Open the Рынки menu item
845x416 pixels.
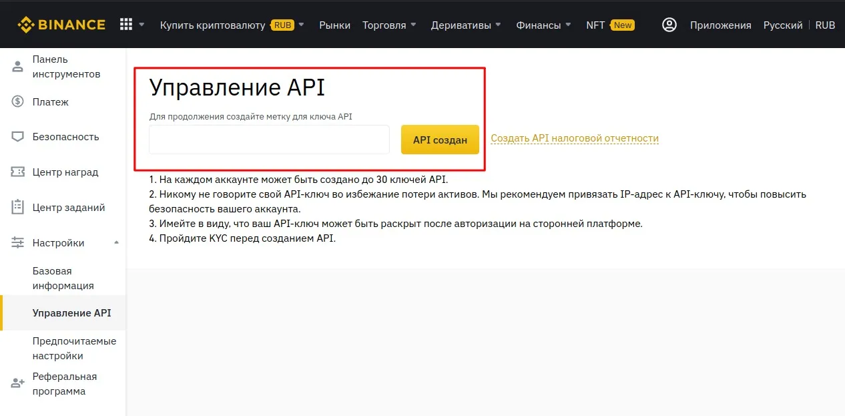334,25
